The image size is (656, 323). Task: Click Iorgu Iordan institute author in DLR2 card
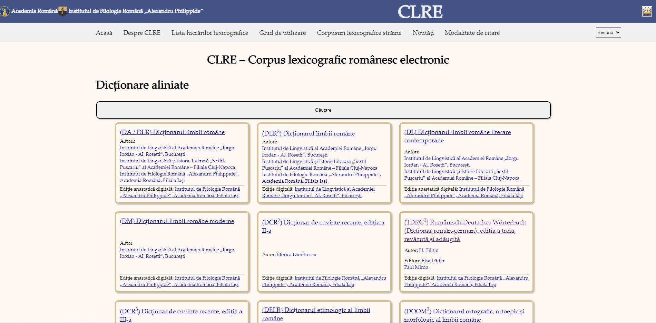tap(319, 152)
